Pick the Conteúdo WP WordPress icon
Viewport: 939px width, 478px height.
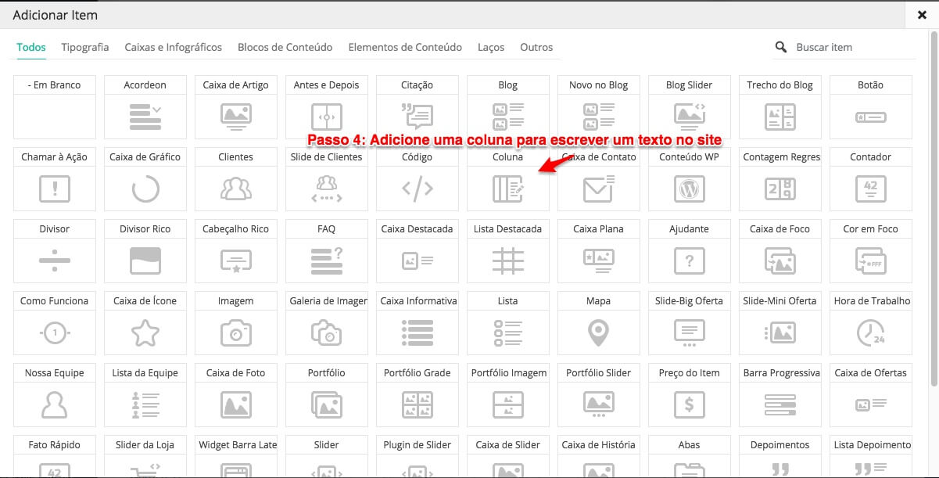pos(689,189)
